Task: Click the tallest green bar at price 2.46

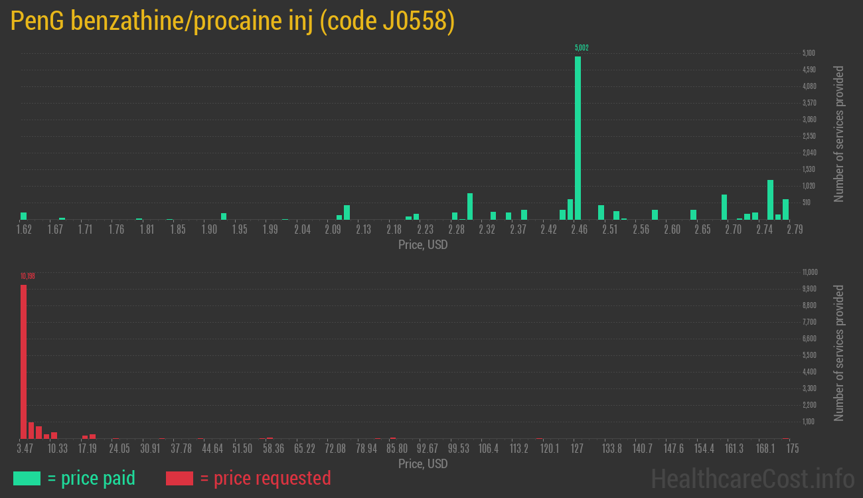Action: (x=579, y=133)
